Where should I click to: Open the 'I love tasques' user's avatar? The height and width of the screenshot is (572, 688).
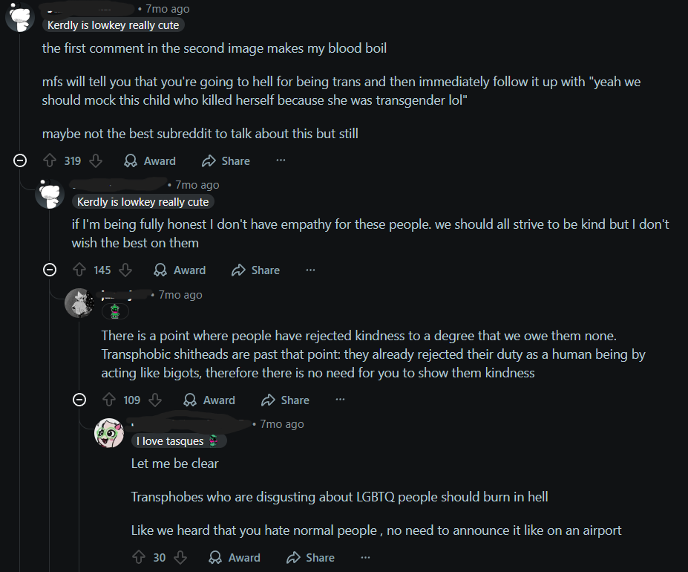coord(109,433)
